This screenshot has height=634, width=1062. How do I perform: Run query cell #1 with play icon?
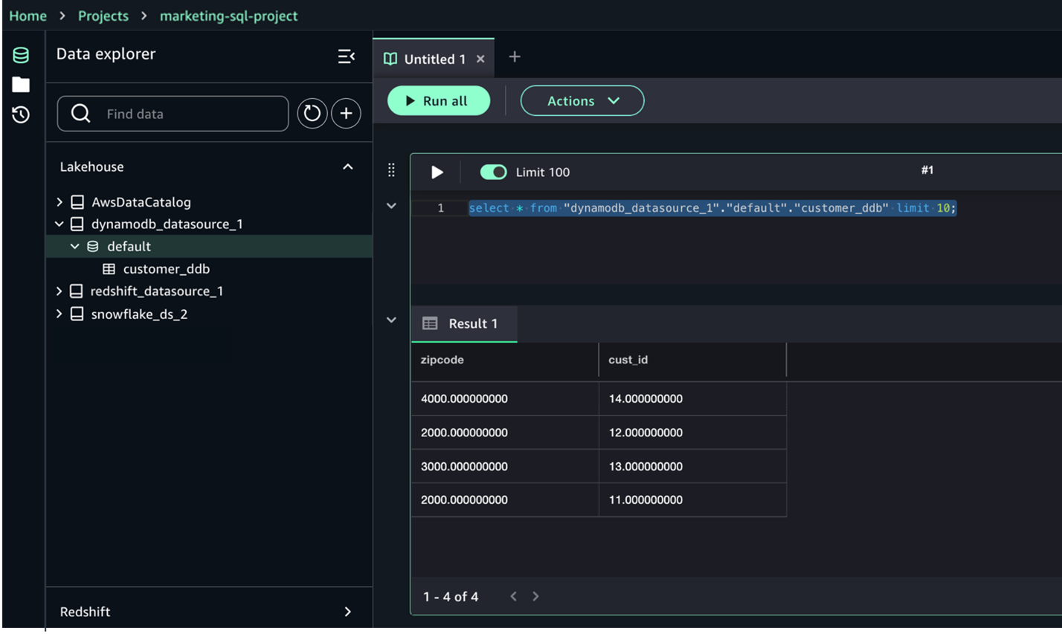click(x=437, y=172)
